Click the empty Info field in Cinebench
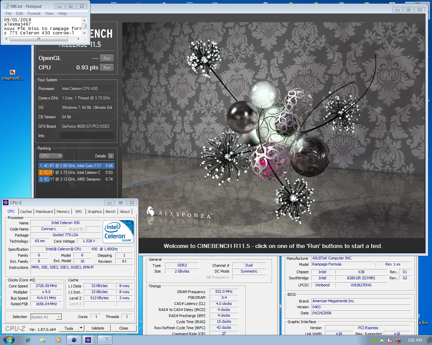 tap(87, 136)
